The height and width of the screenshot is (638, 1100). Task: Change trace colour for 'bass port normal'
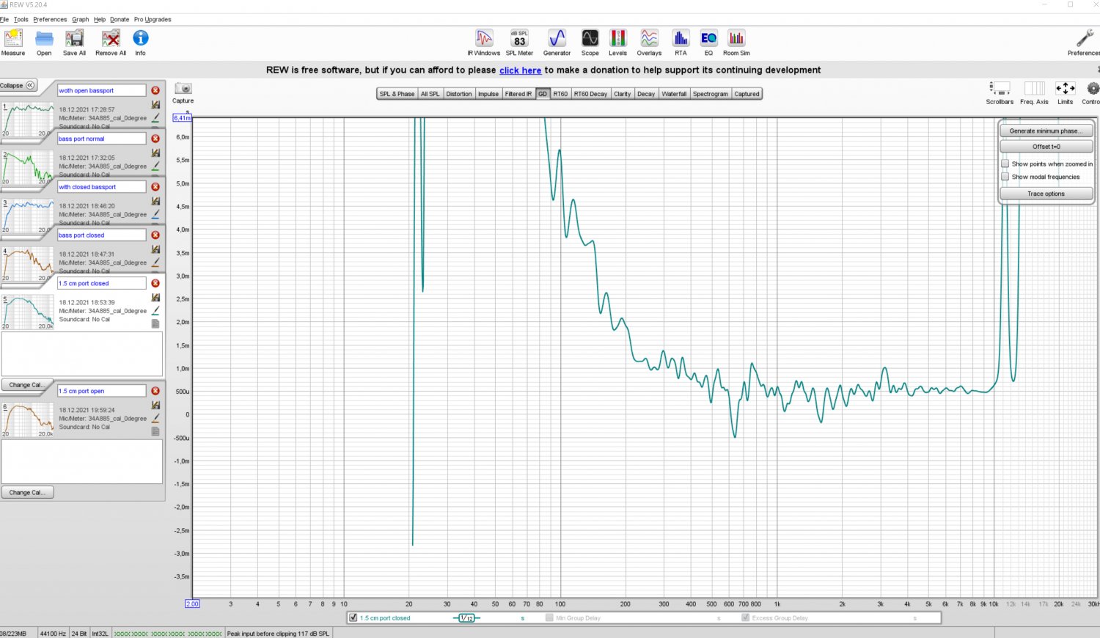[x=155, y=166]
